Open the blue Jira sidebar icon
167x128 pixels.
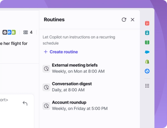(147, 71)
